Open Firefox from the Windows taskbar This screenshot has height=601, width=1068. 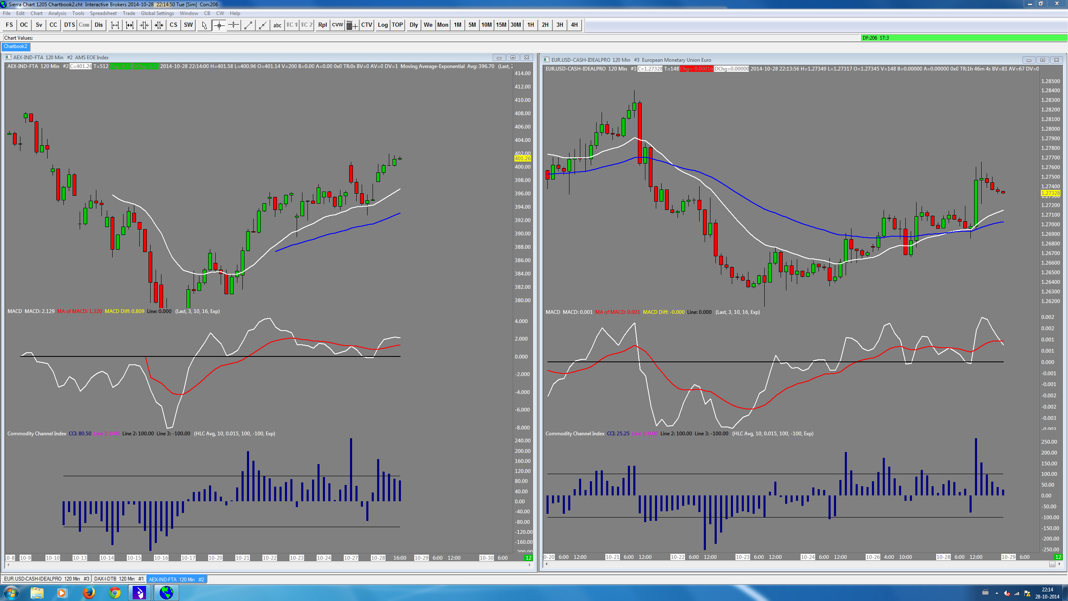coord(88,593)
